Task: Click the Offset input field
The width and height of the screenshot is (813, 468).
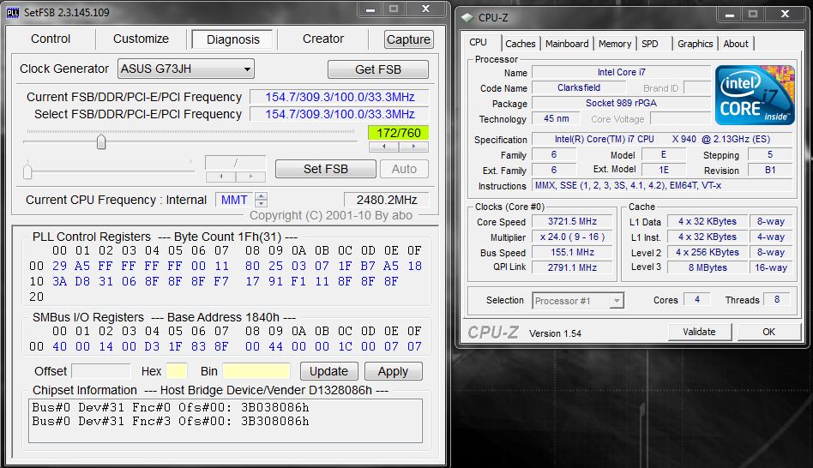Action: coord(100,371)
